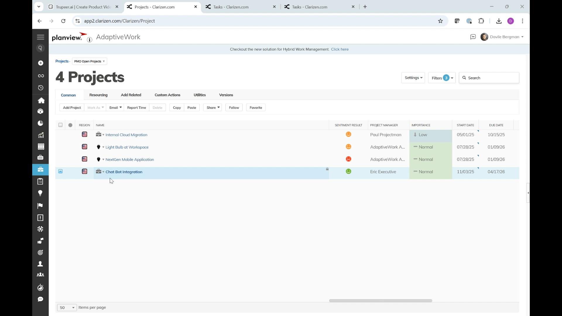
Task: Open the stopwatch Timesheets icon
Action: (x=40, y=288)
